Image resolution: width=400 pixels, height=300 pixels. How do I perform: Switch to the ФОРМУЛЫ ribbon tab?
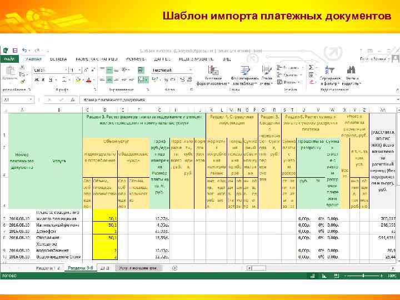[x=137, y=59]
